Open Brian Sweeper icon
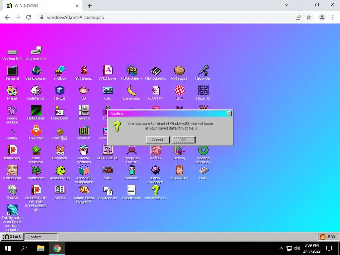 (155, 170)
